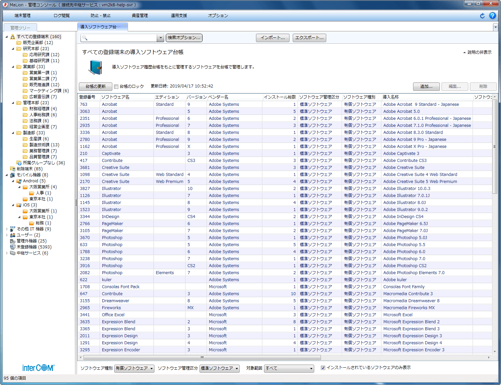Uncheck インストールされているソフトウェアのみ表示 checkbox

coord(323,368)
